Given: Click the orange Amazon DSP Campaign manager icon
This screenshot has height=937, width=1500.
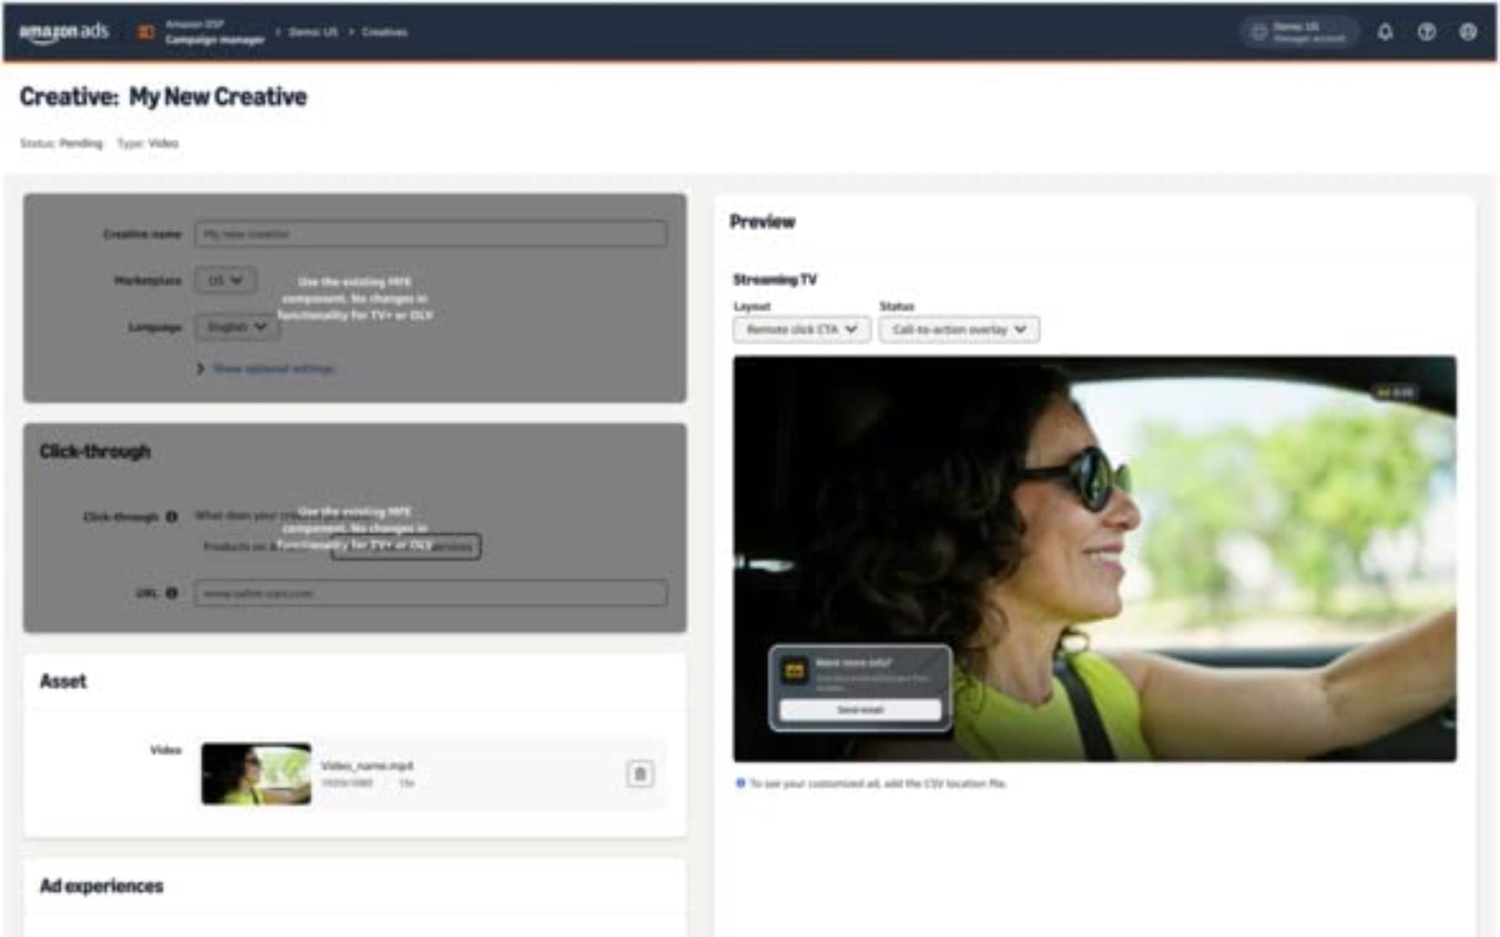Looking at the screenshot, I should 145,32.
